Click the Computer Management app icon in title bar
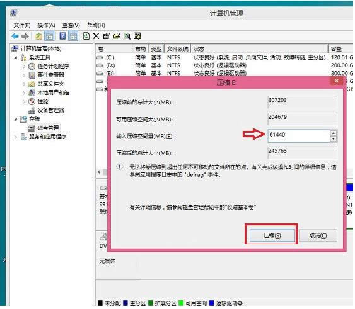The height and width of the screenshot is (309, 355). coord(14,13)
